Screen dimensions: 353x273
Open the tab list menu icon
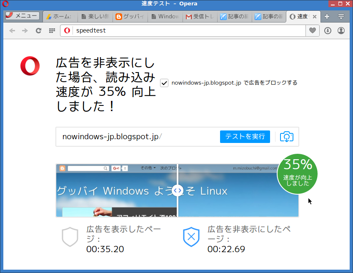[x=341, y=16]
